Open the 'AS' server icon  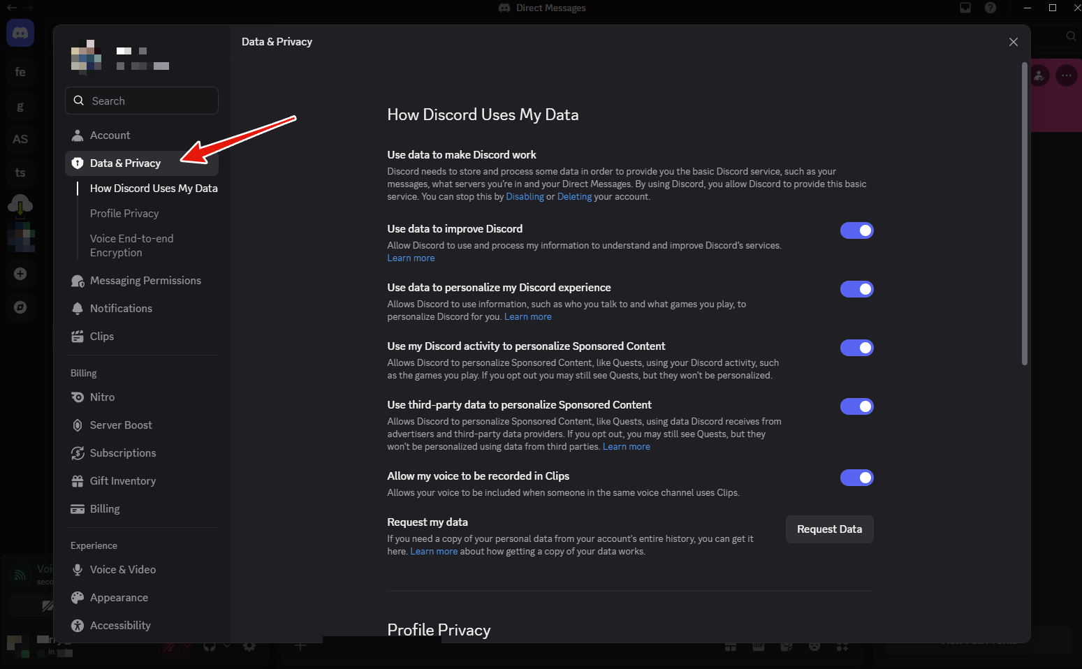tap(20, 139)
